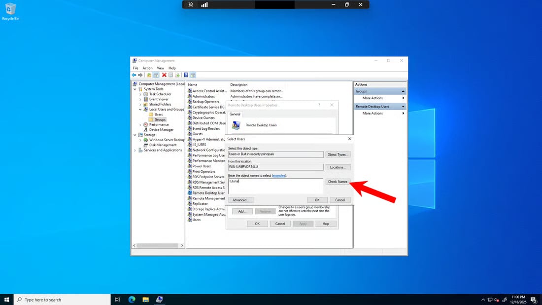Open the examples link
542x305 pixels.
coord(278,176)
